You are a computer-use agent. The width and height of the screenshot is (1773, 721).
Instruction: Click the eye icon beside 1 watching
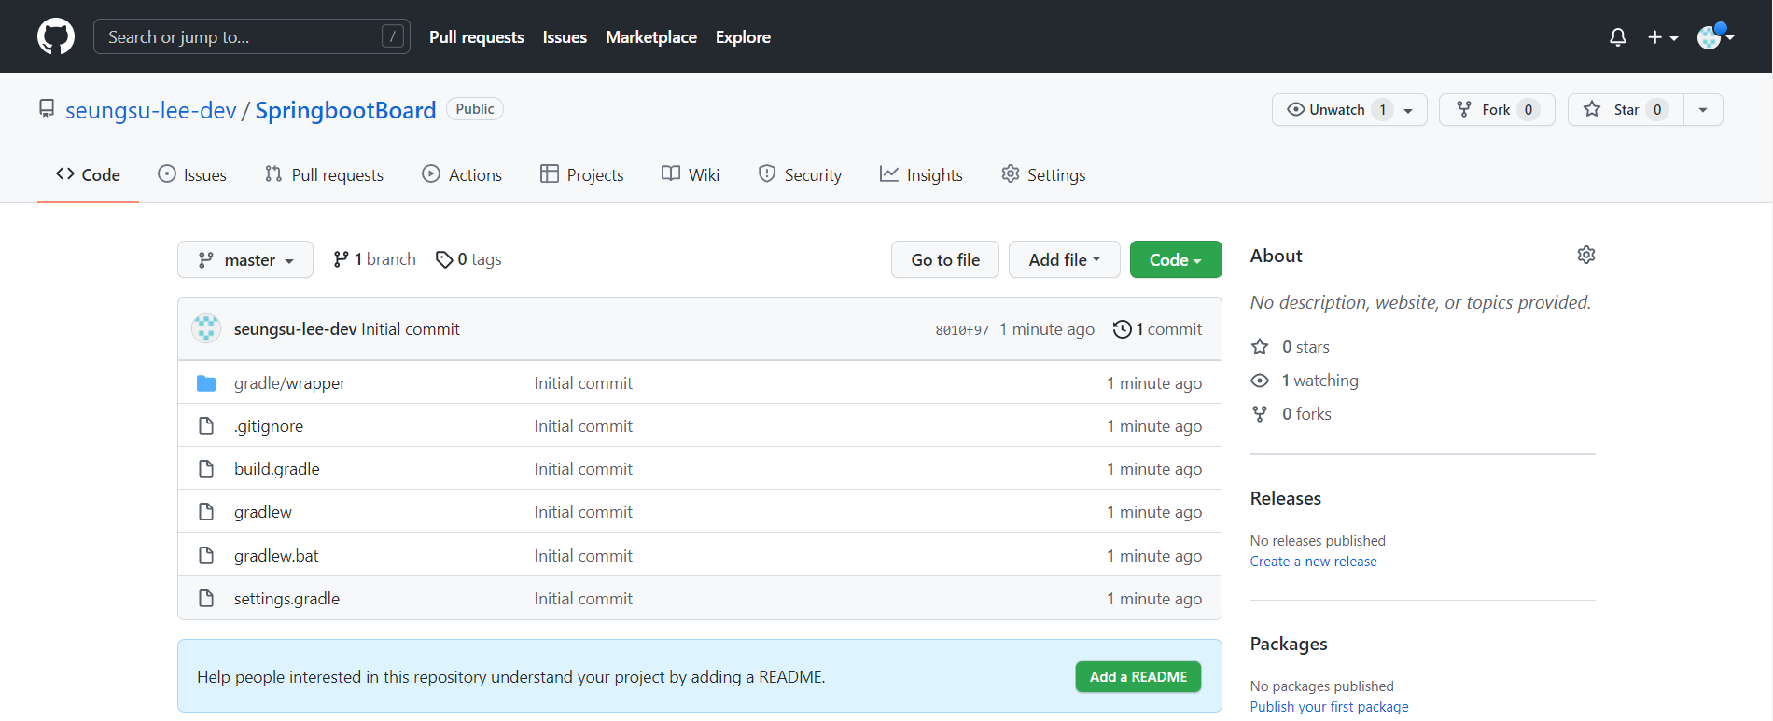click(1260, 381)
